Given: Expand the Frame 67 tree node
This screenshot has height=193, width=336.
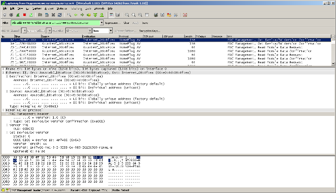Looking at the screenshot, I should click(3, 69).
